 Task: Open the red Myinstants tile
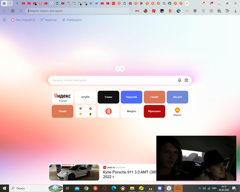tap(155, 111)
